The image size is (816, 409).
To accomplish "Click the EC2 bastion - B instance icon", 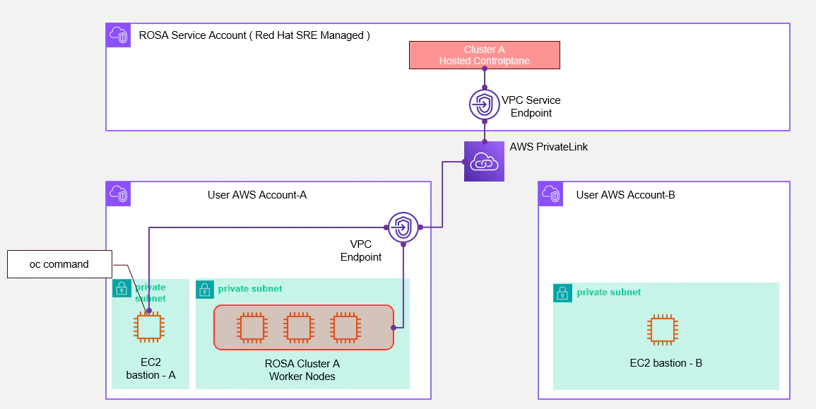I will coord(663,330).
